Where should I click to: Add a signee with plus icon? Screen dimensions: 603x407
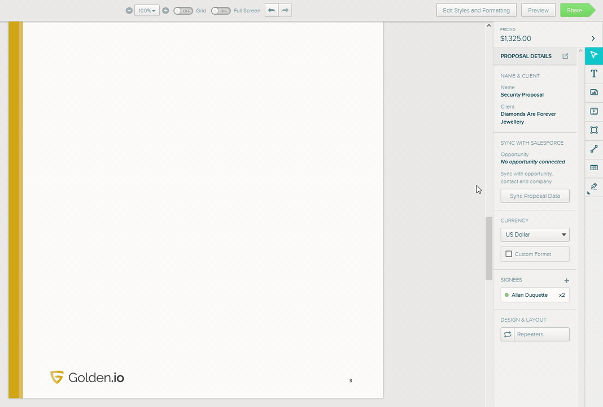[x=566, y=280]
